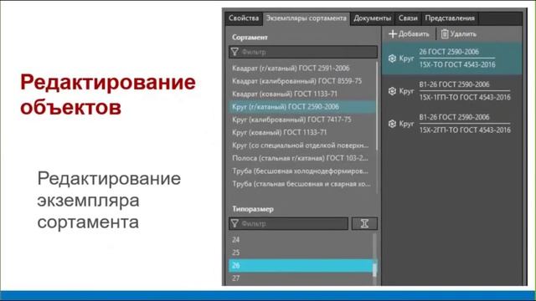Select Квадрат (калиброванный) ГОСТ 8559-75
Viewport: 536px width, 301px height.
coord(302,81)
